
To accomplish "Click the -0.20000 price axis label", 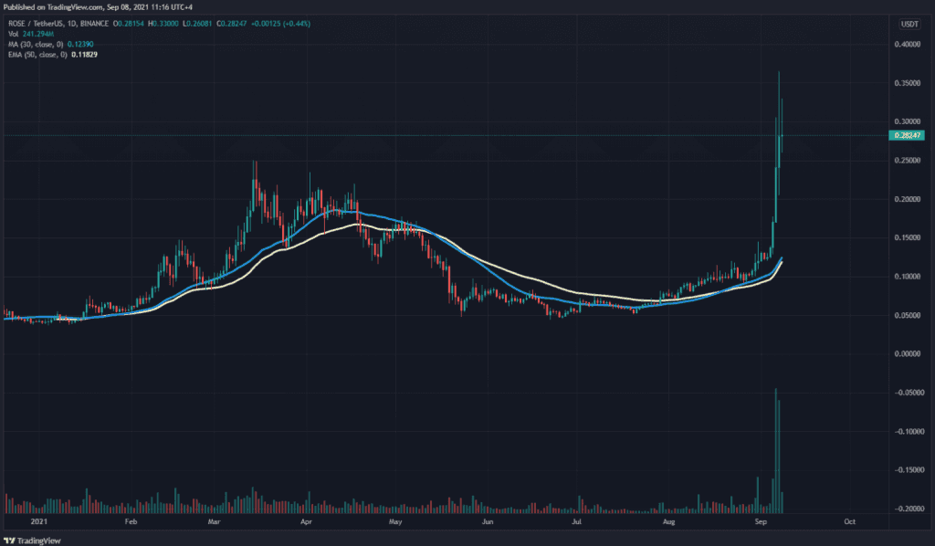I will (908, 509).
